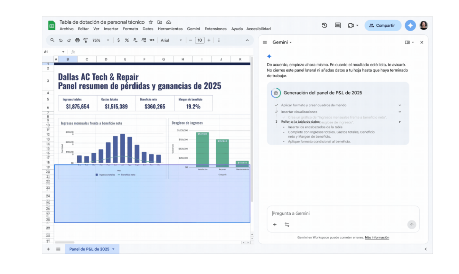
Task: Move the document with the folder icon
Action: 160,22
